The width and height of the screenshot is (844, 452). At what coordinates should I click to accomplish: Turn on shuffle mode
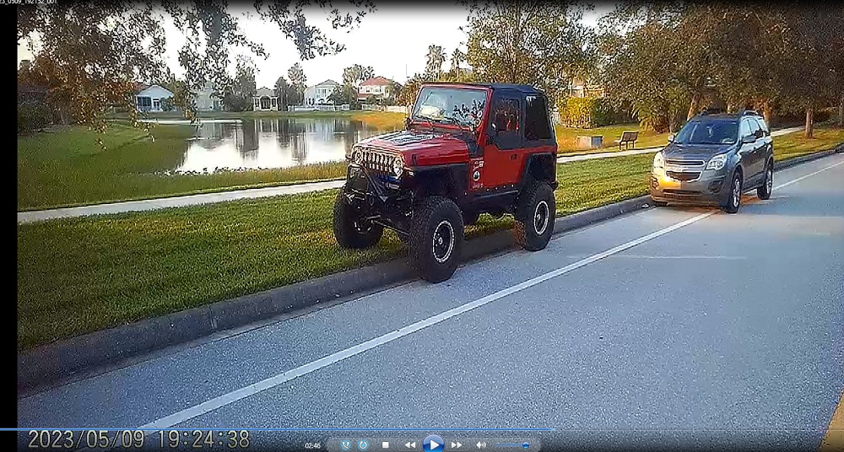(x=346, y=444)
